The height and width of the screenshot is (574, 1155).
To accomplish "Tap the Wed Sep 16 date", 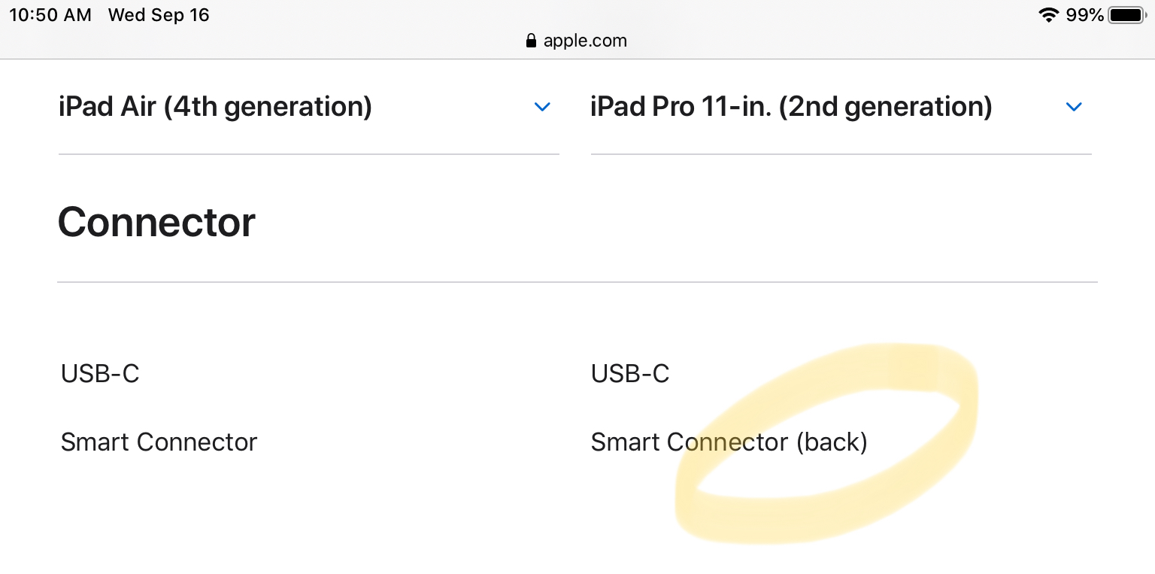I will tap(159, 15).
